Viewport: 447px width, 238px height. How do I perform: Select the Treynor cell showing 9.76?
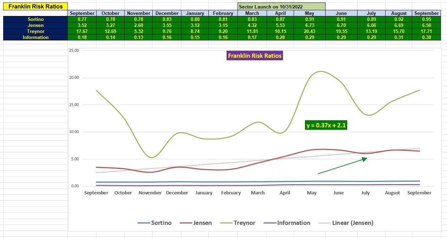click(x=167, y=31)
